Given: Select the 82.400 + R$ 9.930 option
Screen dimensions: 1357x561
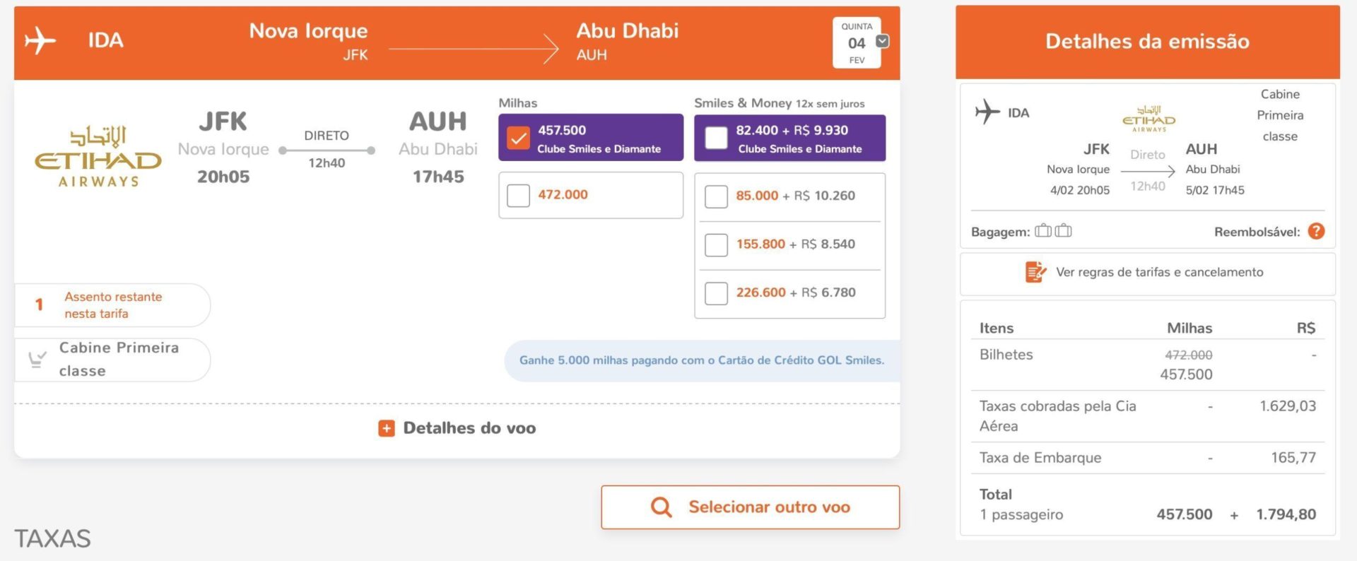Looking at the screenshot, I should pyautogui.click(x=716, y=138).
